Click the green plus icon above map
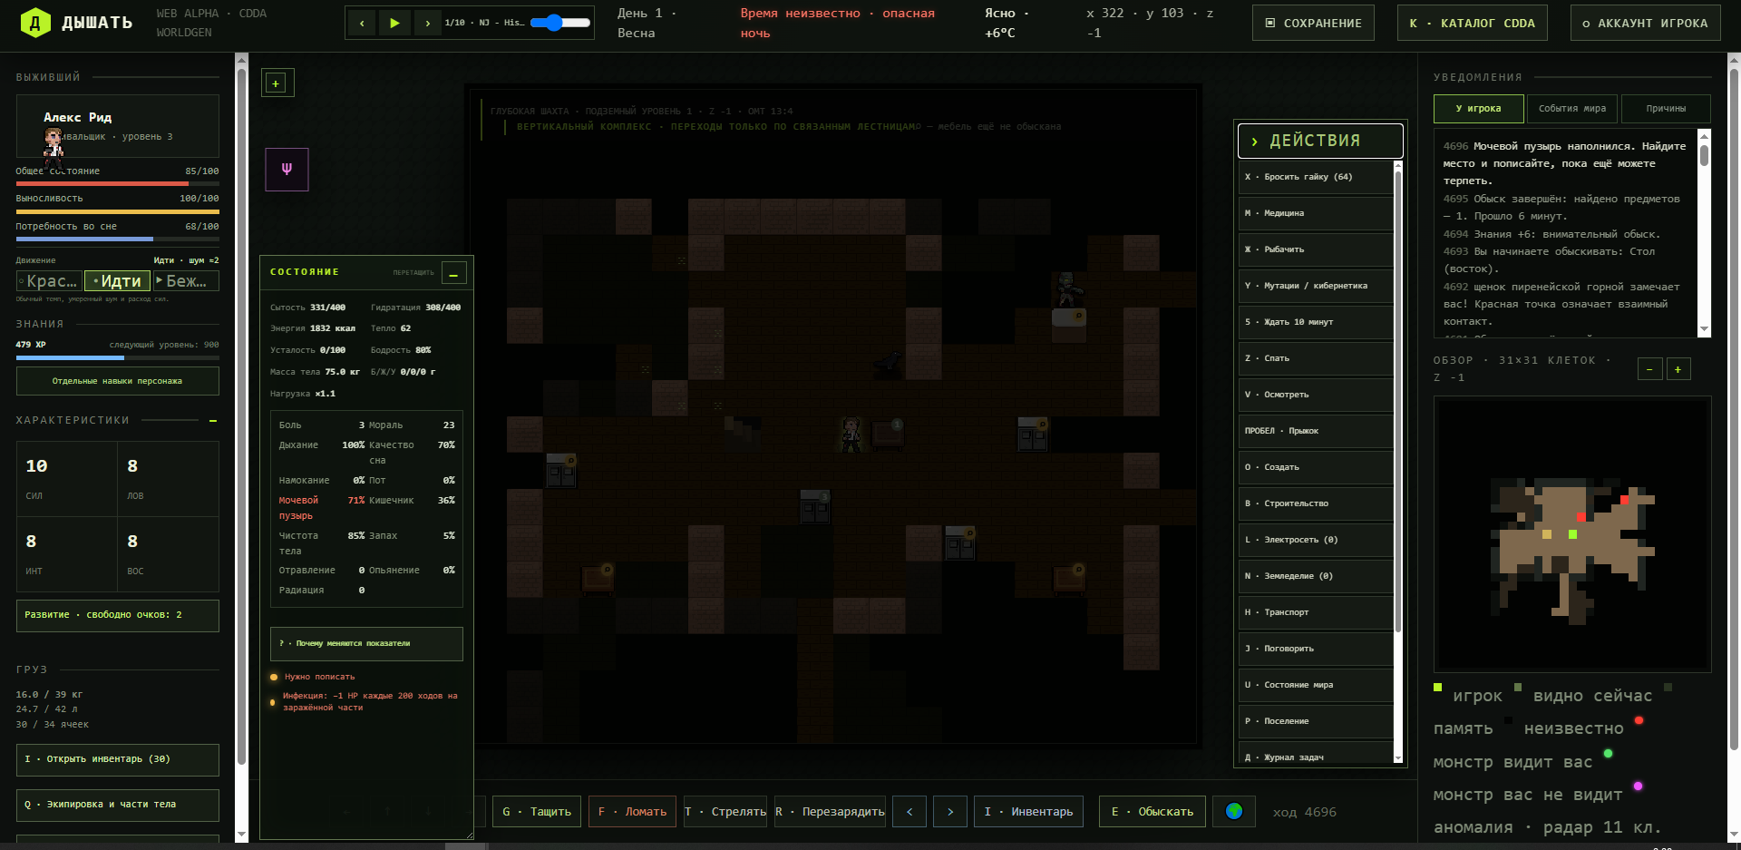Viewport: 1741px width, 850px height. click(276, 83)
